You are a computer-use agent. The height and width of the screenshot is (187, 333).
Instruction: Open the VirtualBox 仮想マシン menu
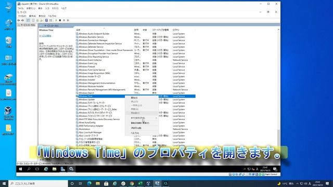pyautogui.click(x=31, y=8)
